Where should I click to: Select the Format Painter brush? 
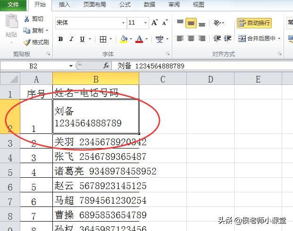[x=36, y=42]
